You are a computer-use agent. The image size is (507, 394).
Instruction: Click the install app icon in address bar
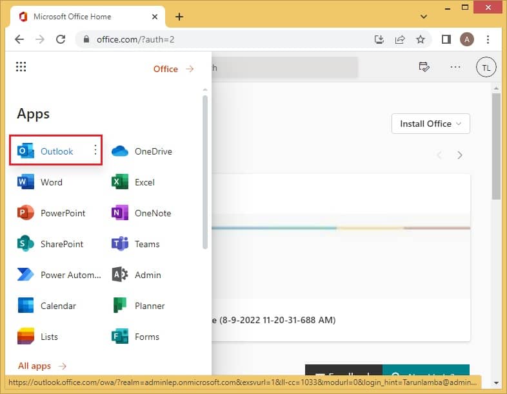pos(379,39)
